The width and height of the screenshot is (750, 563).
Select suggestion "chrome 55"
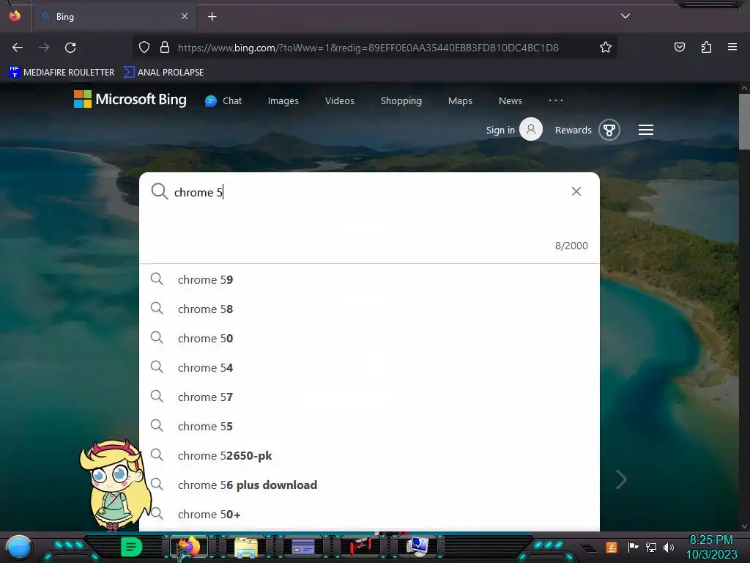(x=369, y=426)
